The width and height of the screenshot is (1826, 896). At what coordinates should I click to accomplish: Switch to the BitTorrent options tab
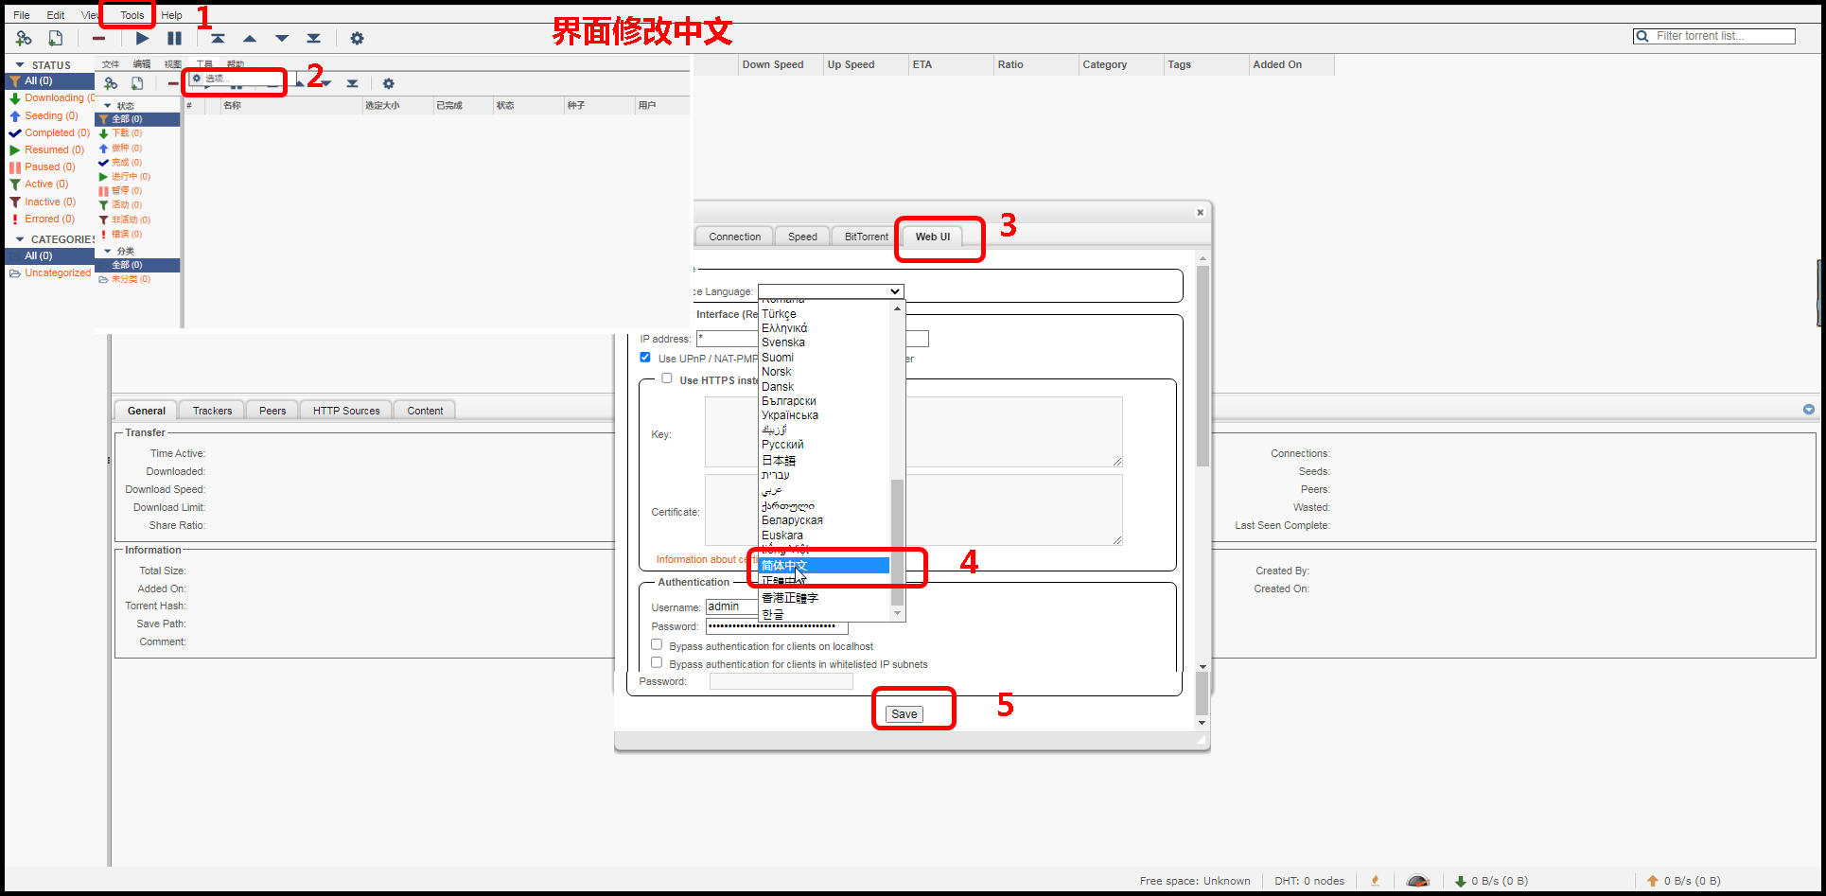point(867,237)
